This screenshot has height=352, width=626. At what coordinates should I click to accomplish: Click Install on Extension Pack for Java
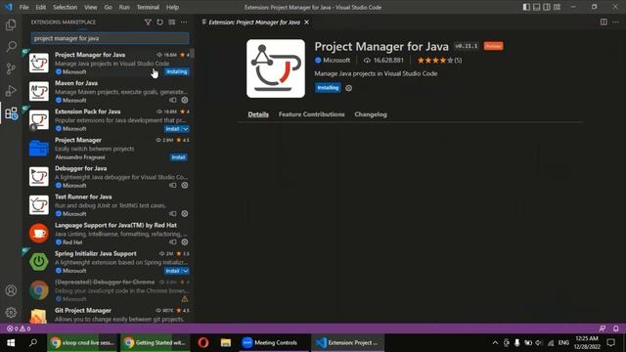173,129
